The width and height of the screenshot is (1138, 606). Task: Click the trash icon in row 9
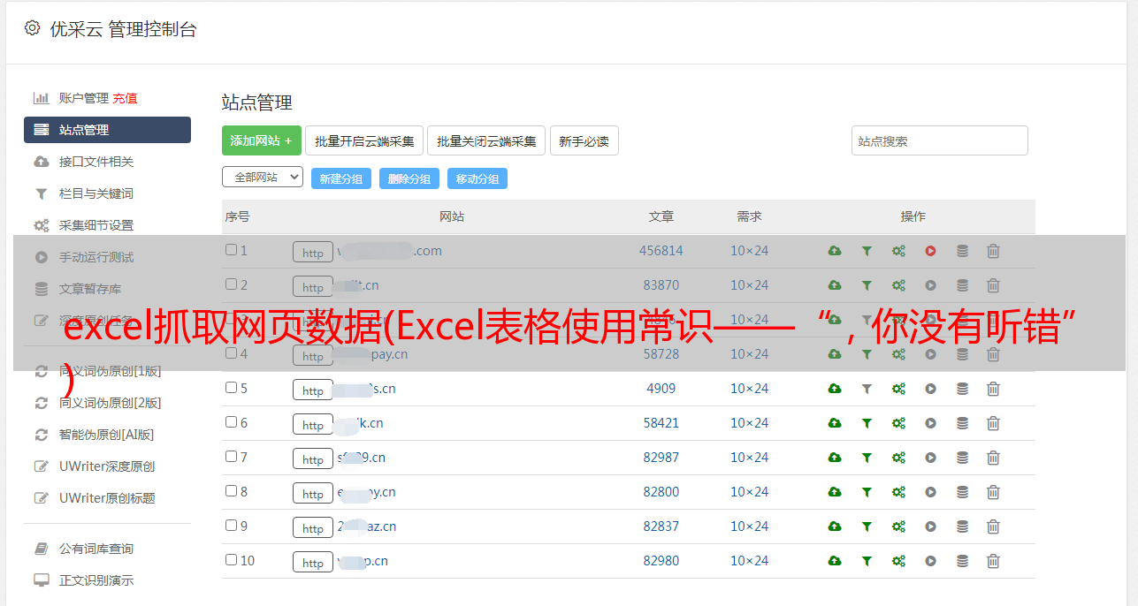pyautogui.click(x=993, y=526)
